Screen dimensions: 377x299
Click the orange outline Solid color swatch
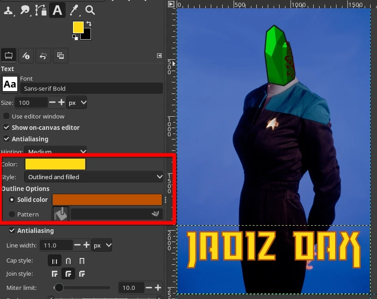point(107,200)
